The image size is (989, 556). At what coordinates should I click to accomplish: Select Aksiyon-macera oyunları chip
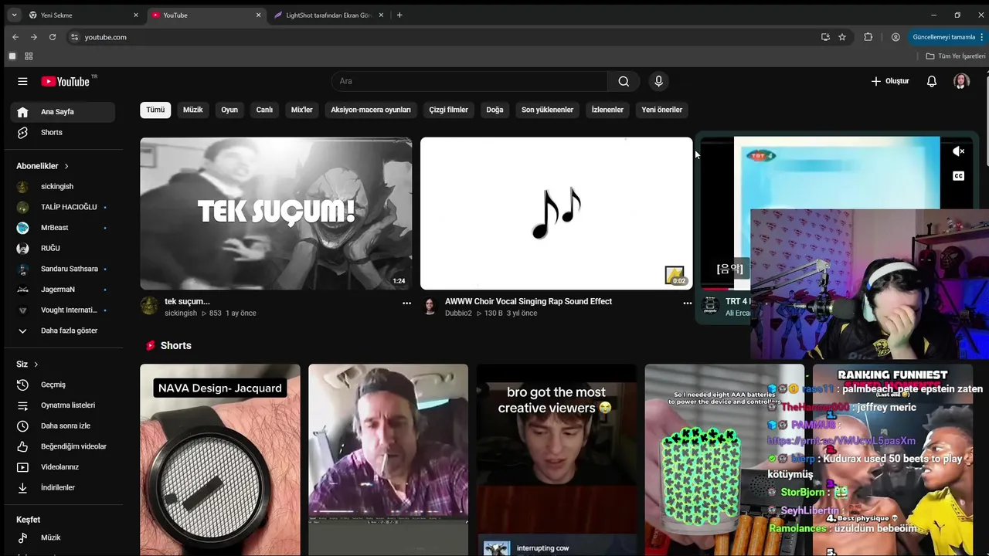click(371, 110)
